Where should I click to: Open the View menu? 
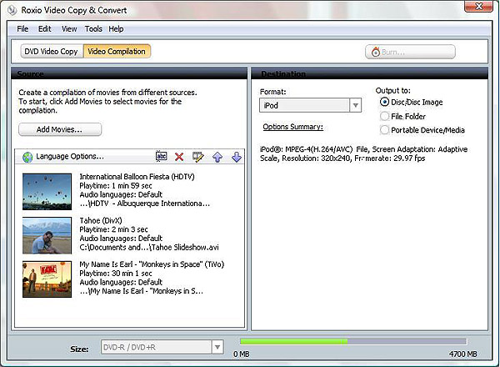click(69, 29)
